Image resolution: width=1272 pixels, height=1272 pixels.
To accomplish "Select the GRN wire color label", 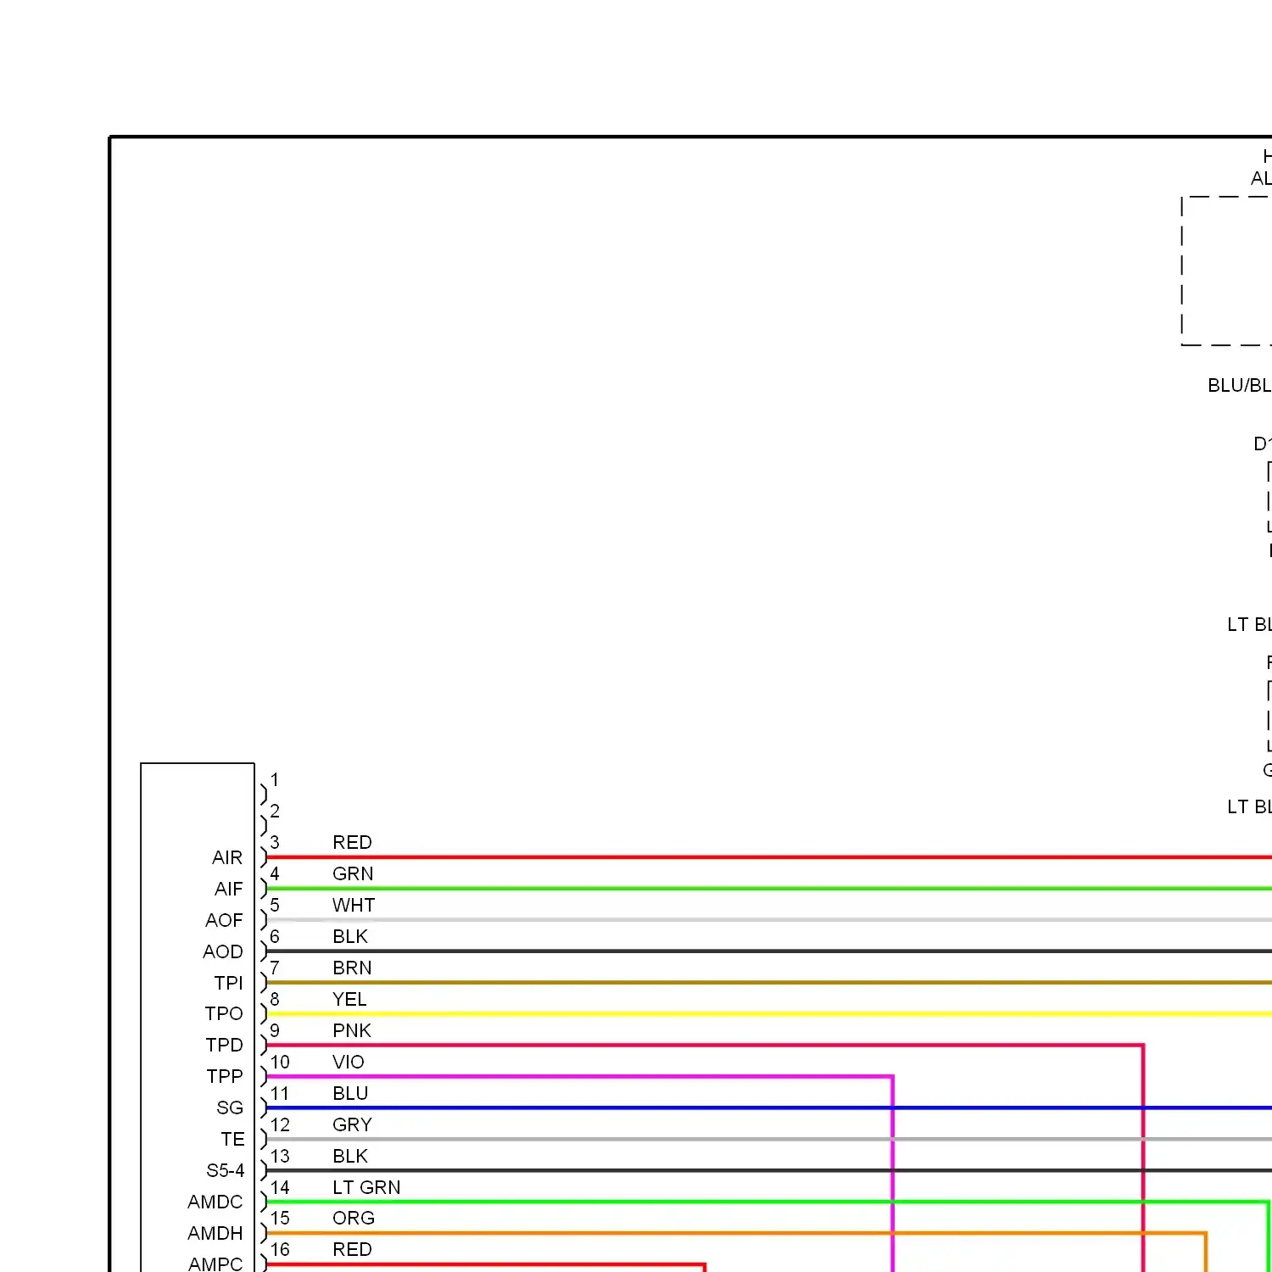I will tap(353, 873).
